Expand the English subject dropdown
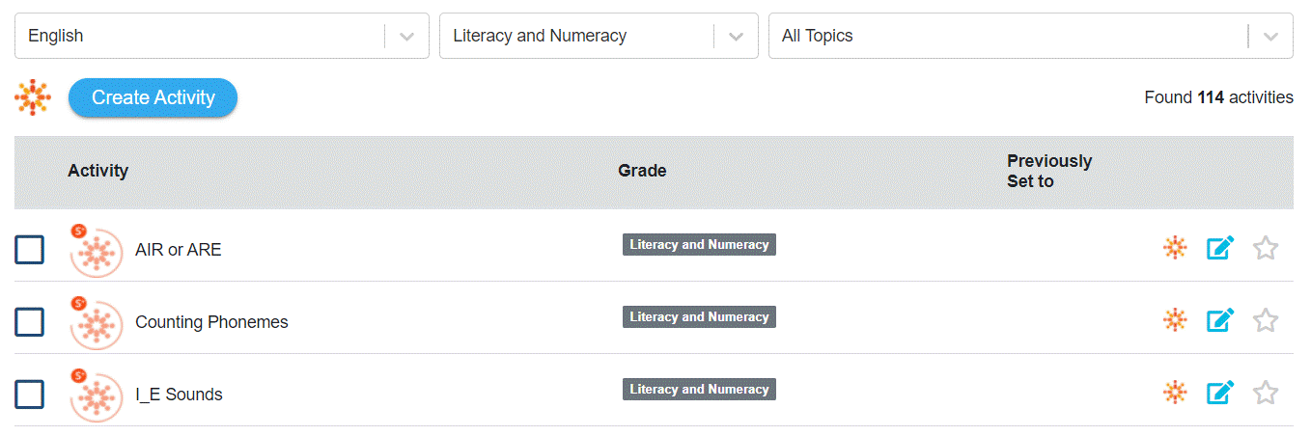 [221, 36]
